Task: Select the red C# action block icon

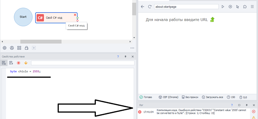Action: pos(40,18)
